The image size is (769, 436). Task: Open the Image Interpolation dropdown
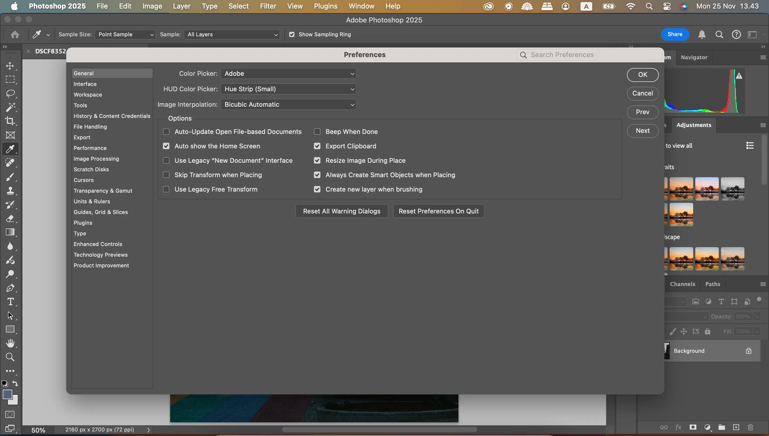point(288,104)
